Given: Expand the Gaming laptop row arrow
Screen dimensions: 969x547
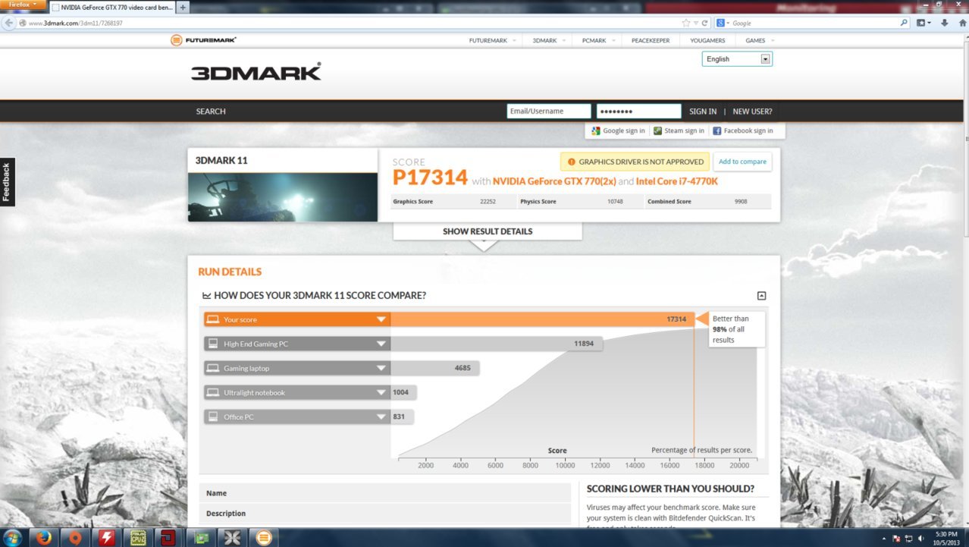Looking at the screenshot, I should coord(381,368).
